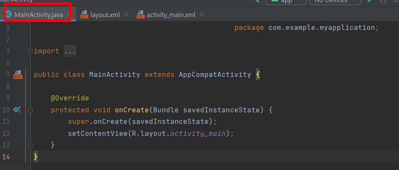Click line number 8 in the gutter
Screen dimensions: 399x170
(8, 86)
